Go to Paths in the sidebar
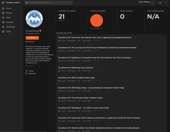The height and width of the screenshot is (132, 170). coord(8,18)
